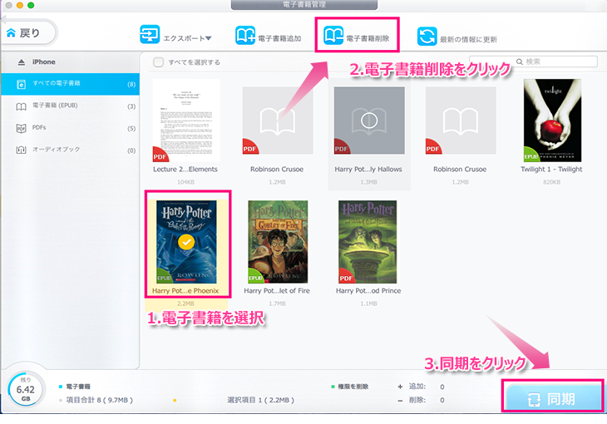Go back with the 戻り home button
The width and height of the screenshot is (607, 424).
coord(29,33)
